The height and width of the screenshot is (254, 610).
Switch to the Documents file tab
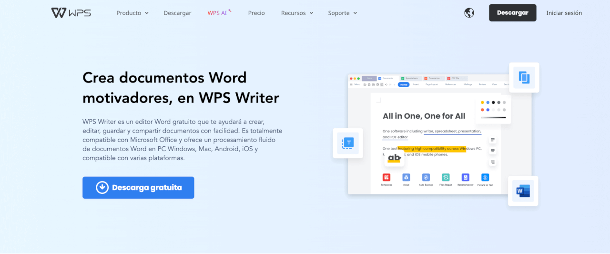[387, 78]
